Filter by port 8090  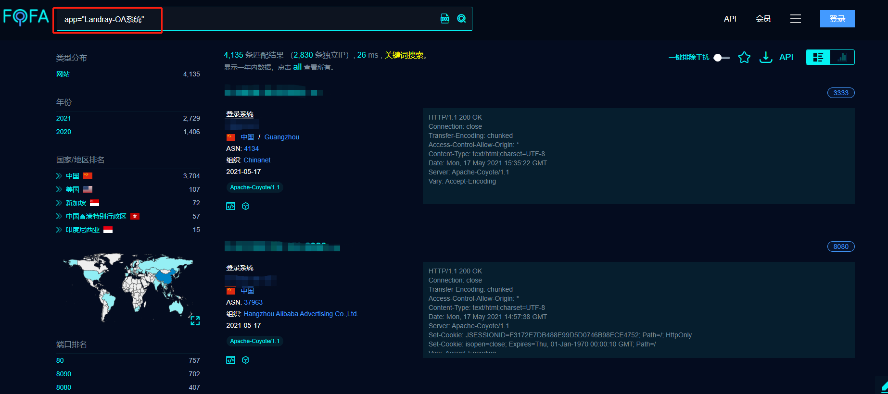(63, 374)
